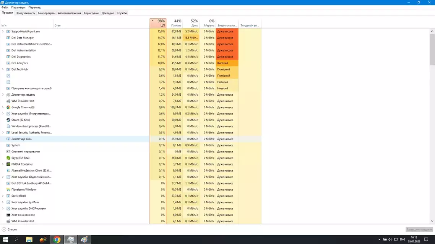435x244 pixels.
Task: Click the Dell Analytics process icon
Action: pyautogui.click(x=8, y=63)
